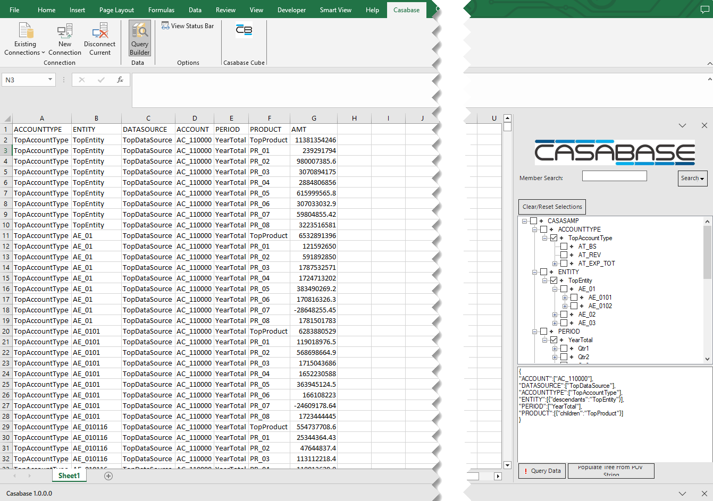Click the View Status Bar option

188,26
